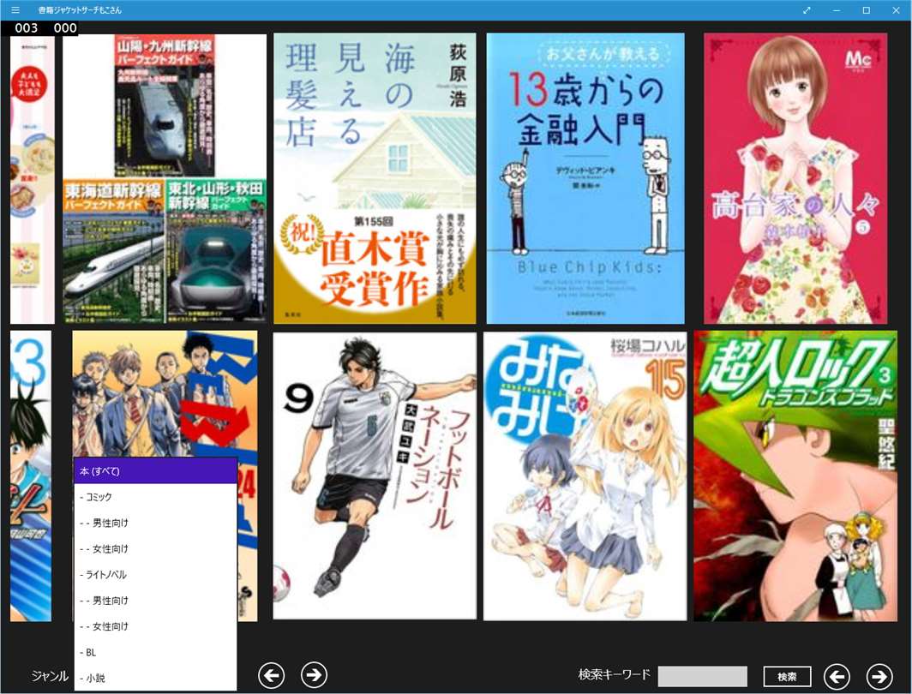Open 新幹線パーフェクトガイド book covers
The width and height of the screenshot is (912, 694).
pyautogui.click(x=165, y=178)
